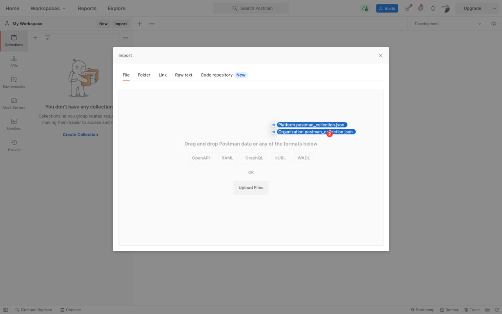Click the GraphQL format tag
Viewport: 502px width, 314px height.
[254, 158]
